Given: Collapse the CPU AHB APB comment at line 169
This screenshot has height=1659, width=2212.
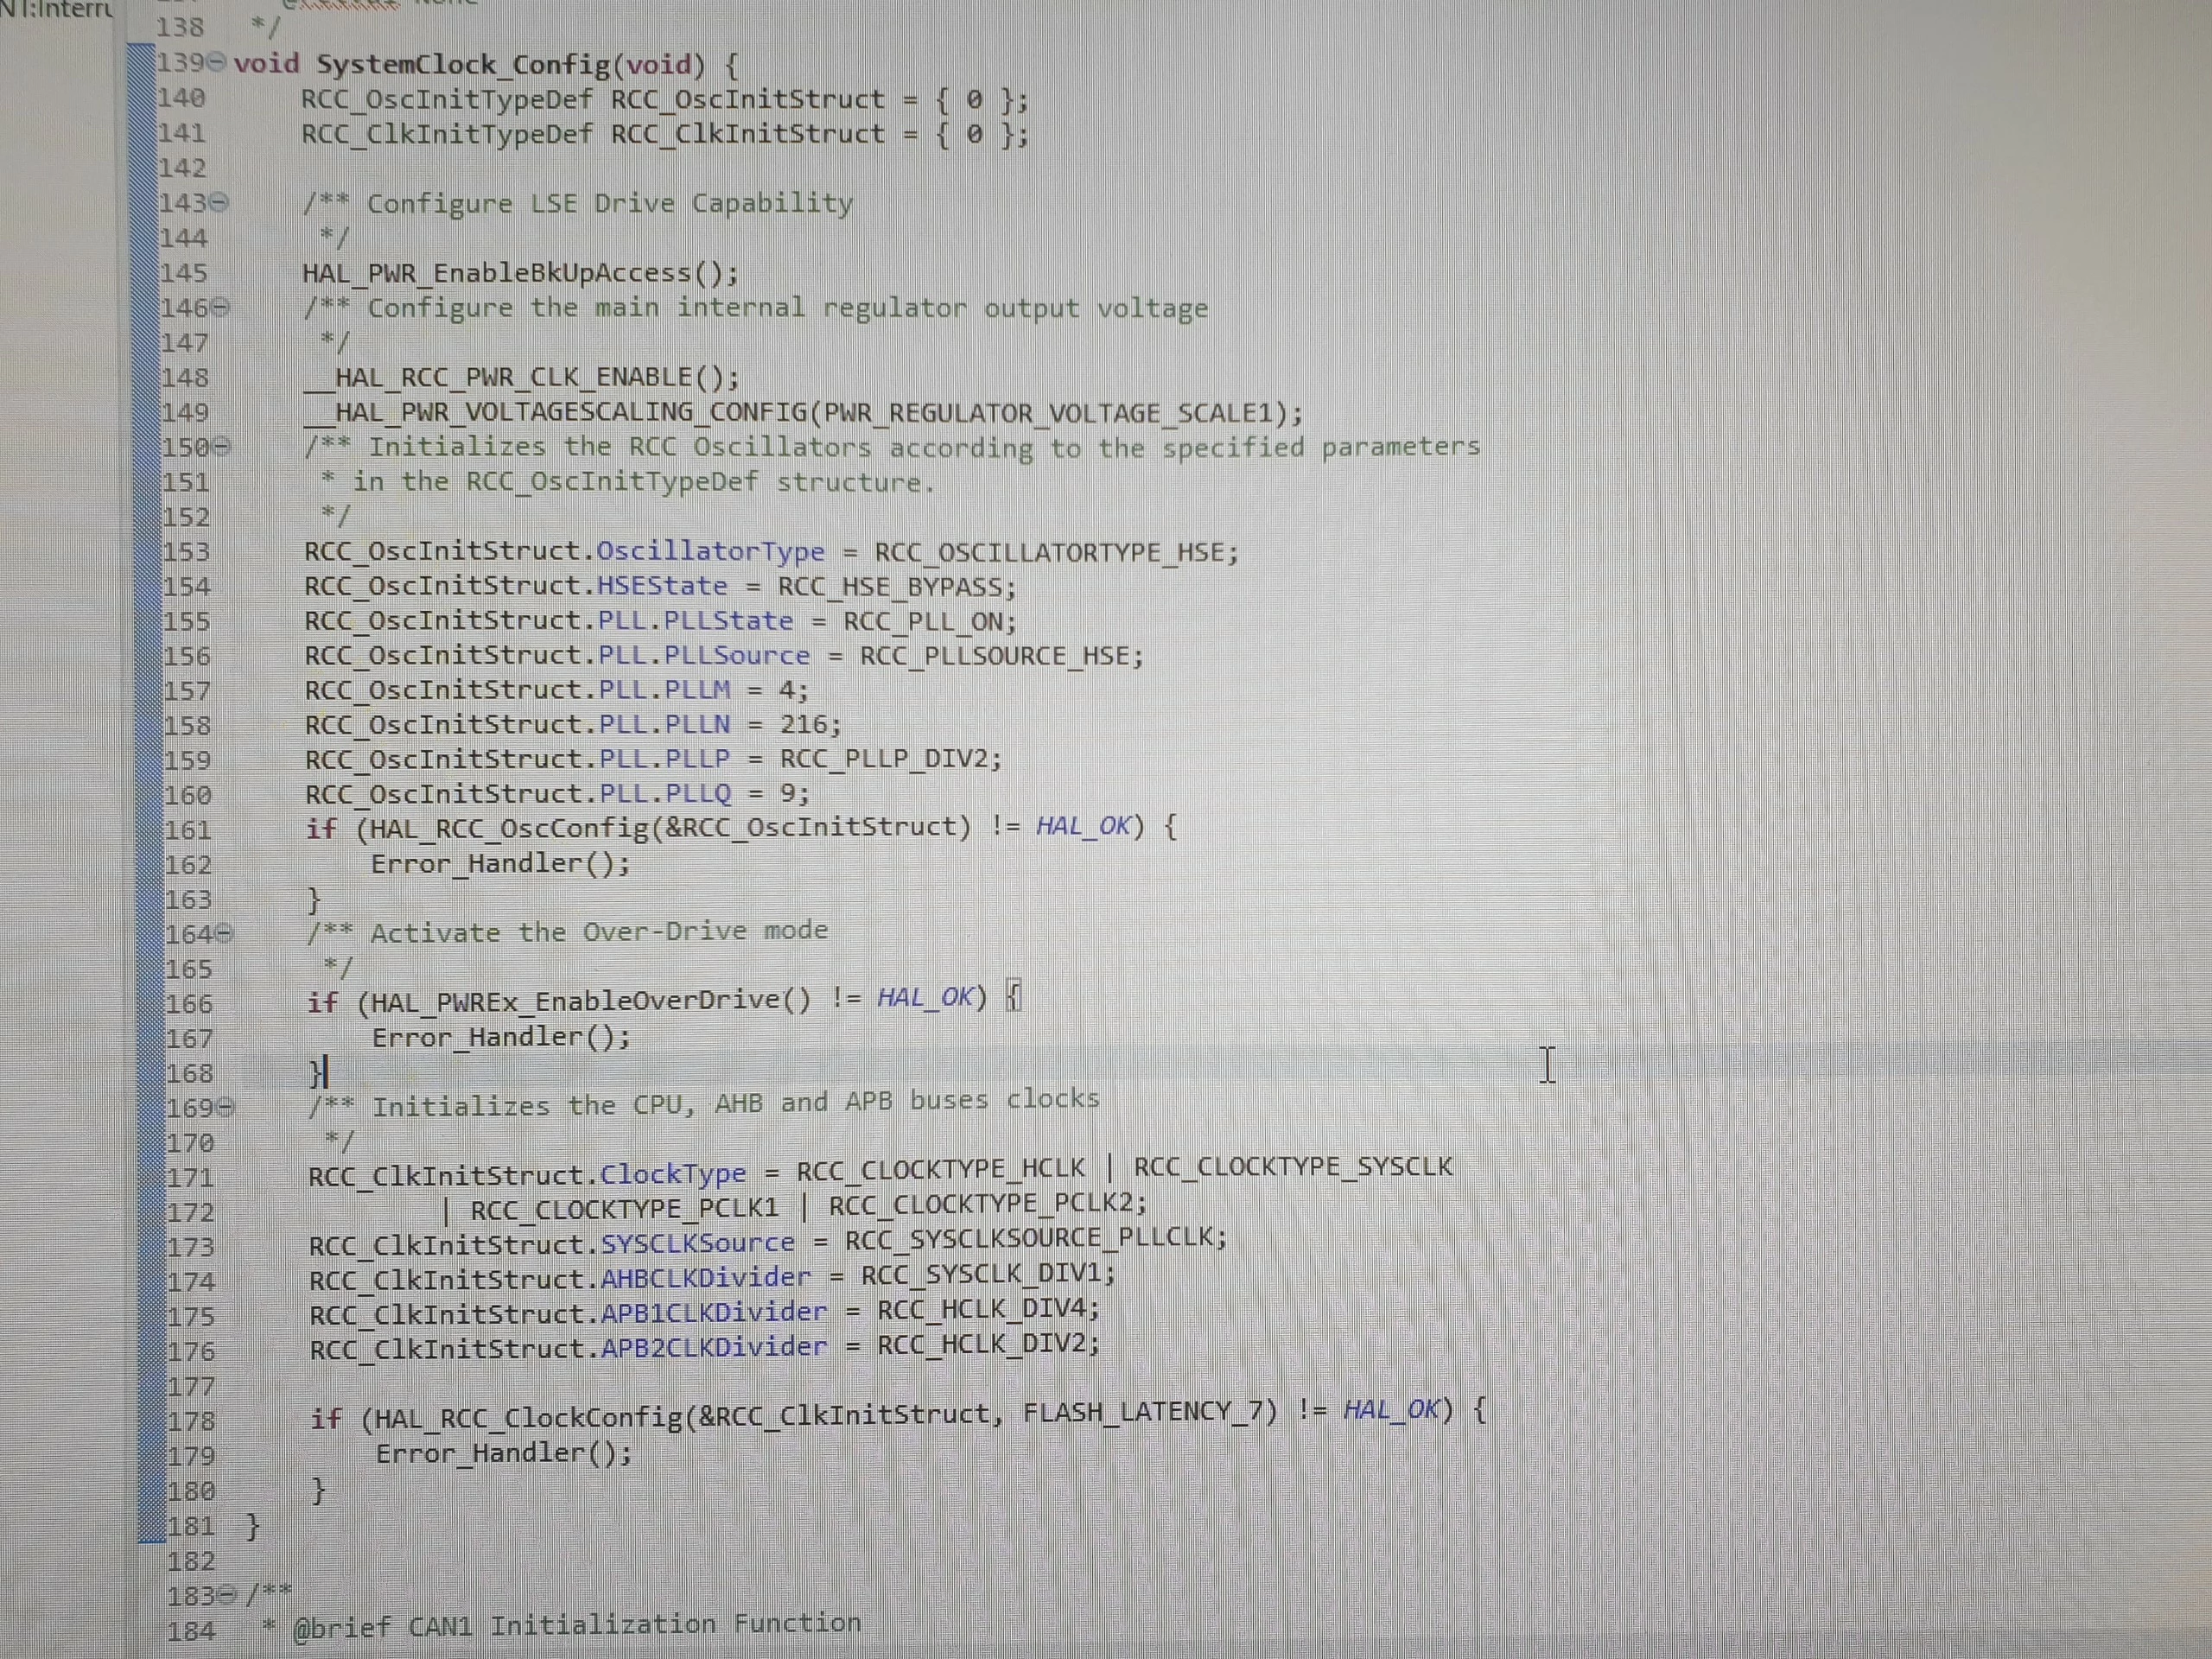Looking at the screenshot, I should coord(226,1108).
